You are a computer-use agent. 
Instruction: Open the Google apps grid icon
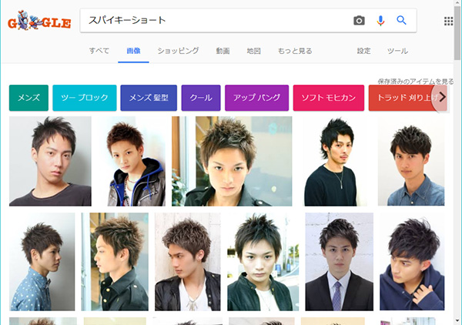click(449, 21)
